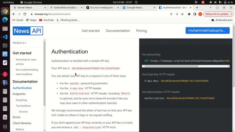Open the Documentation nav link

coord(118,31)
